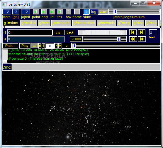This screenshot has height=148, width=163.
Task: Click the console log scrollbar
Action: click(5, 56)
